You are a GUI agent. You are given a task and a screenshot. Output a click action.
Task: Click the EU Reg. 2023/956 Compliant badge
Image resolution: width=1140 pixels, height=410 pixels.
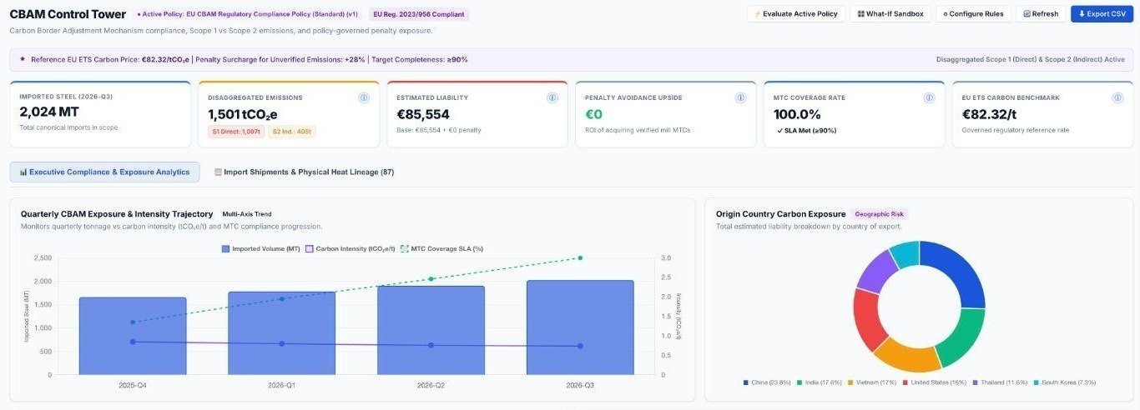[419, 14]
